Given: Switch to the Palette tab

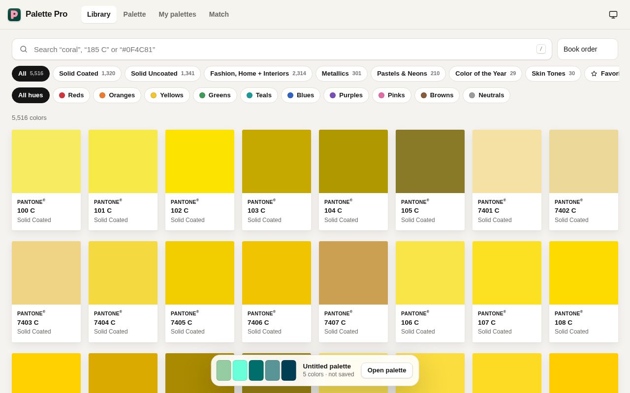Looking at the screenshot, I should point(134,14).
